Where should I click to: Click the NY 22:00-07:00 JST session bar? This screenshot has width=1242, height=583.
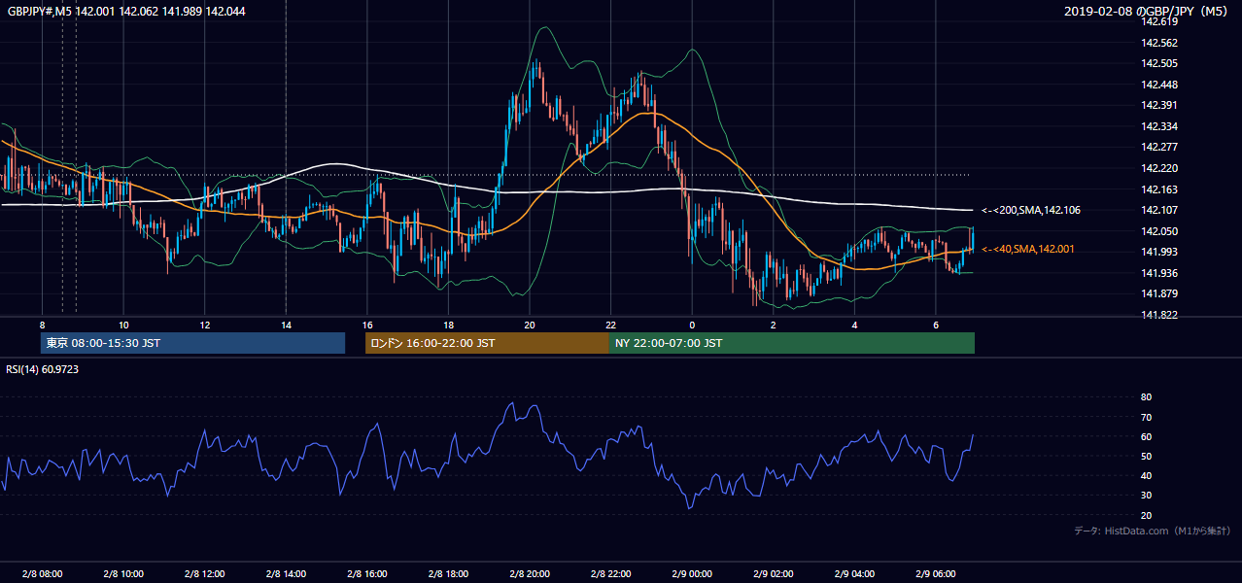(792, 343)
